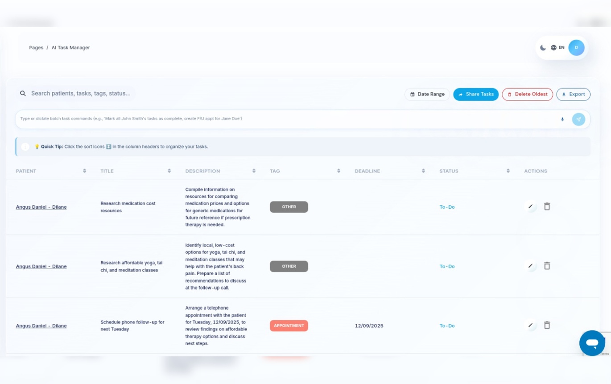Edit the yoga and tai chi classes task

[530, 266]
